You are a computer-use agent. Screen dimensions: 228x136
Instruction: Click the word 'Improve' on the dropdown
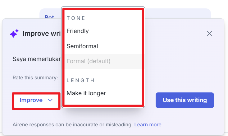point(31,100)
